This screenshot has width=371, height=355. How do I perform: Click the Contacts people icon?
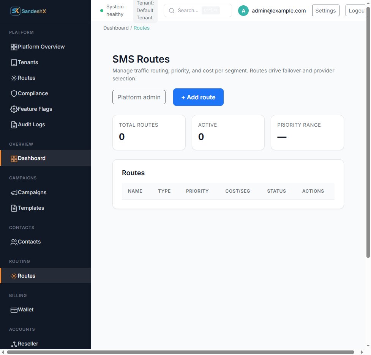14,242
